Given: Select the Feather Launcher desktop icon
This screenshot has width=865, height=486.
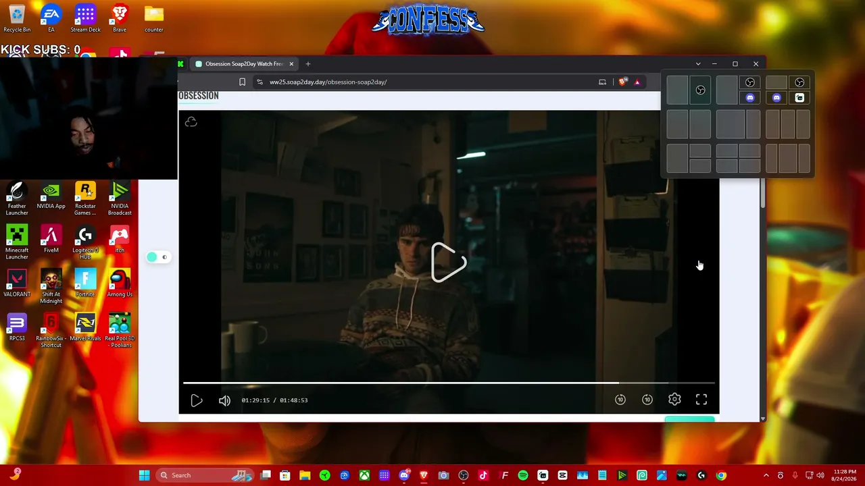Looking at the screenshot, I should 17,199.
